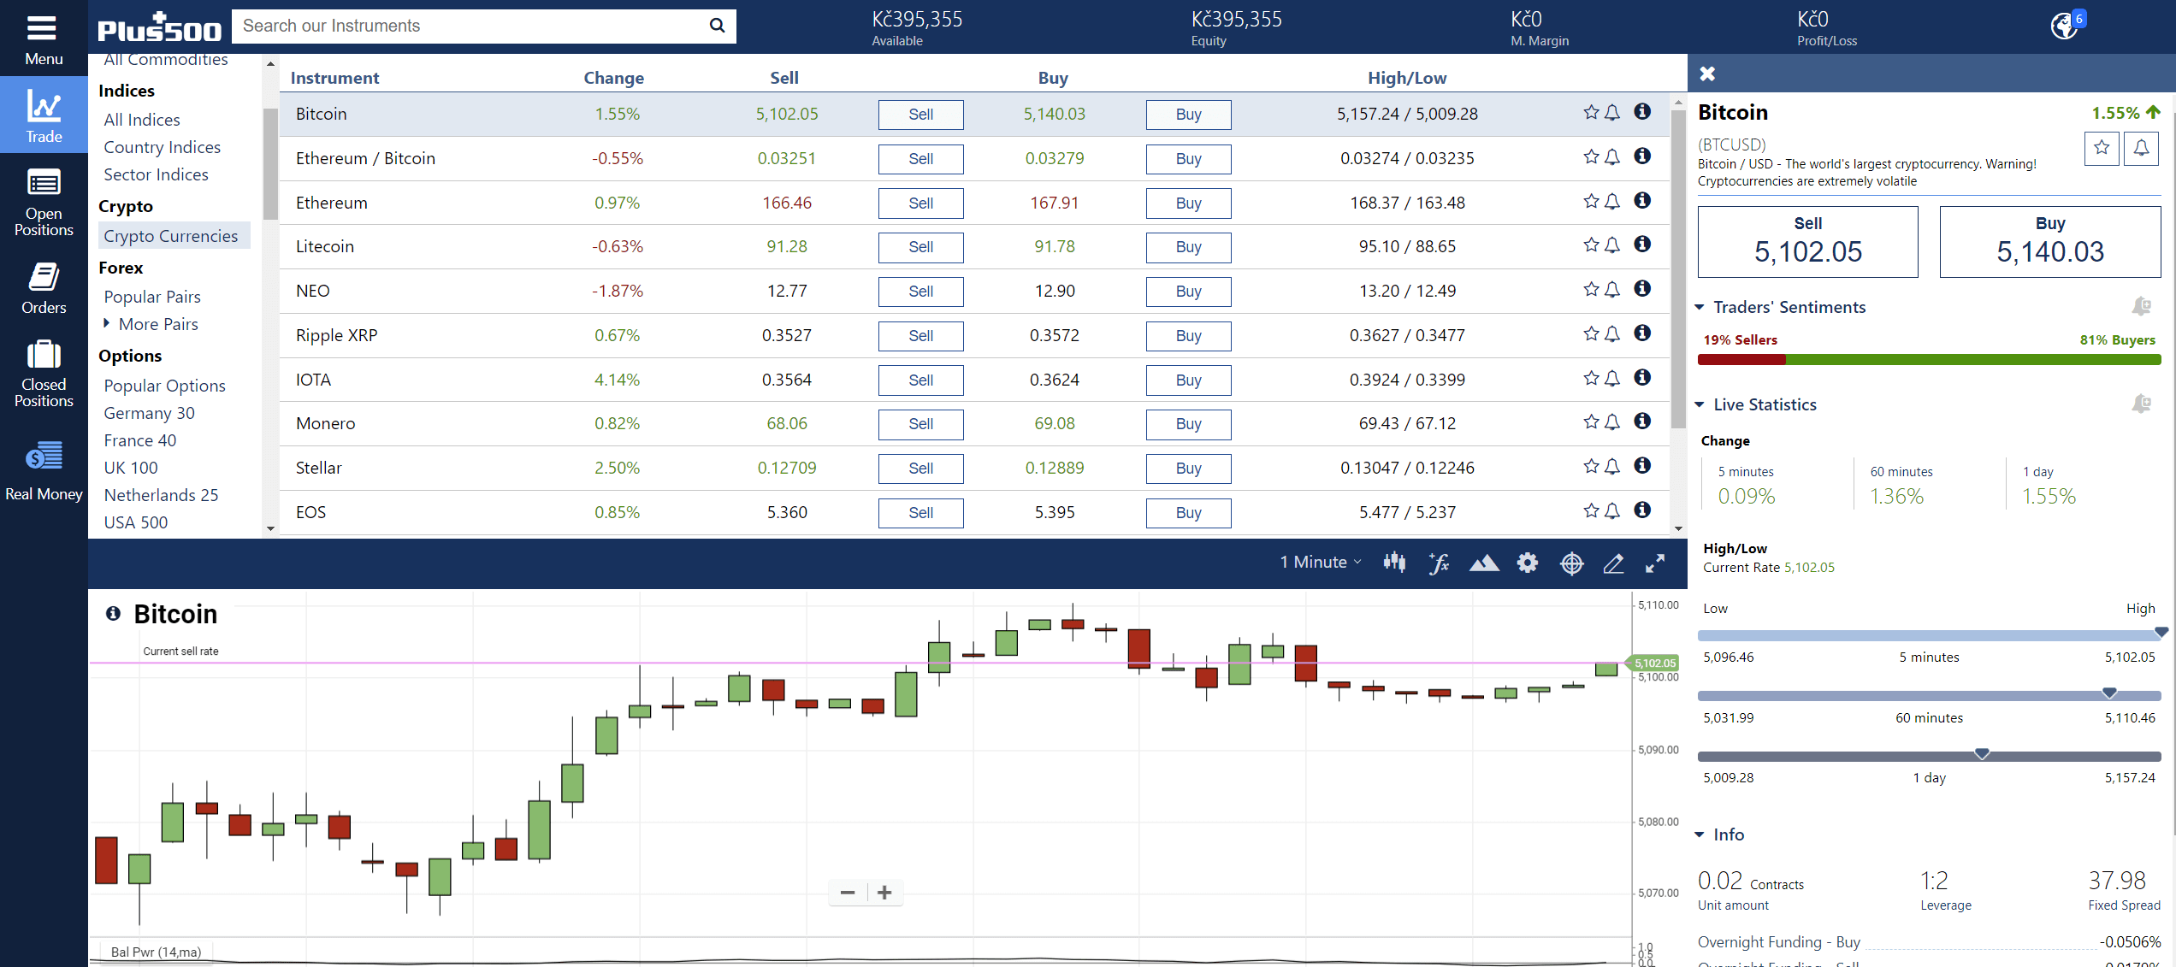Image resolution: width=2176 pixels, height=967 pixels.
Task: Open the 1 Minute timeframe dropdown
Action: click(1320, 562)
